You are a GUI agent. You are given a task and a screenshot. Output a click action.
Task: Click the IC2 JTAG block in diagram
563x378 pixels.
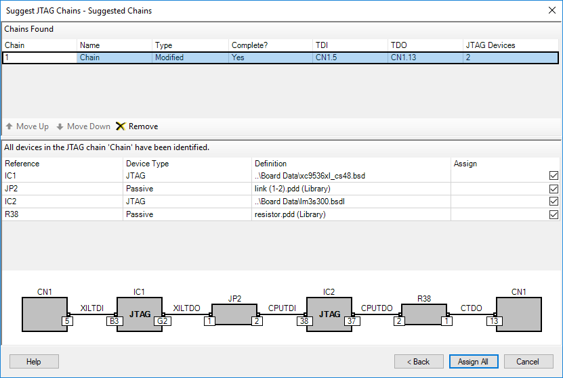pos(329,314)
